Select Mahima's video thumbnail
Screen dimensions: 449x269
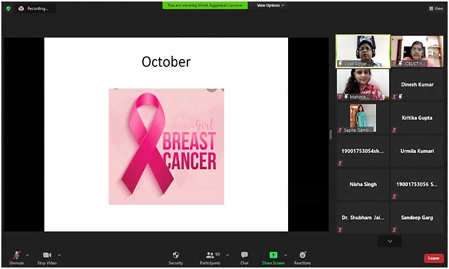(x=363, y=85)
